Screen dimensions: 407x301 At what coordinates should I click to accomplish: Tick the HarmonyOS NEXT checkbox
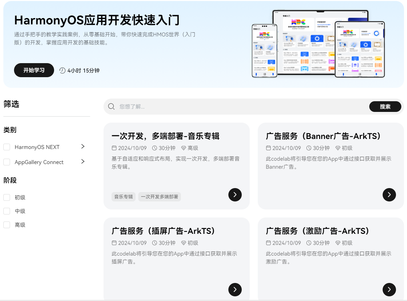[7, 147]
